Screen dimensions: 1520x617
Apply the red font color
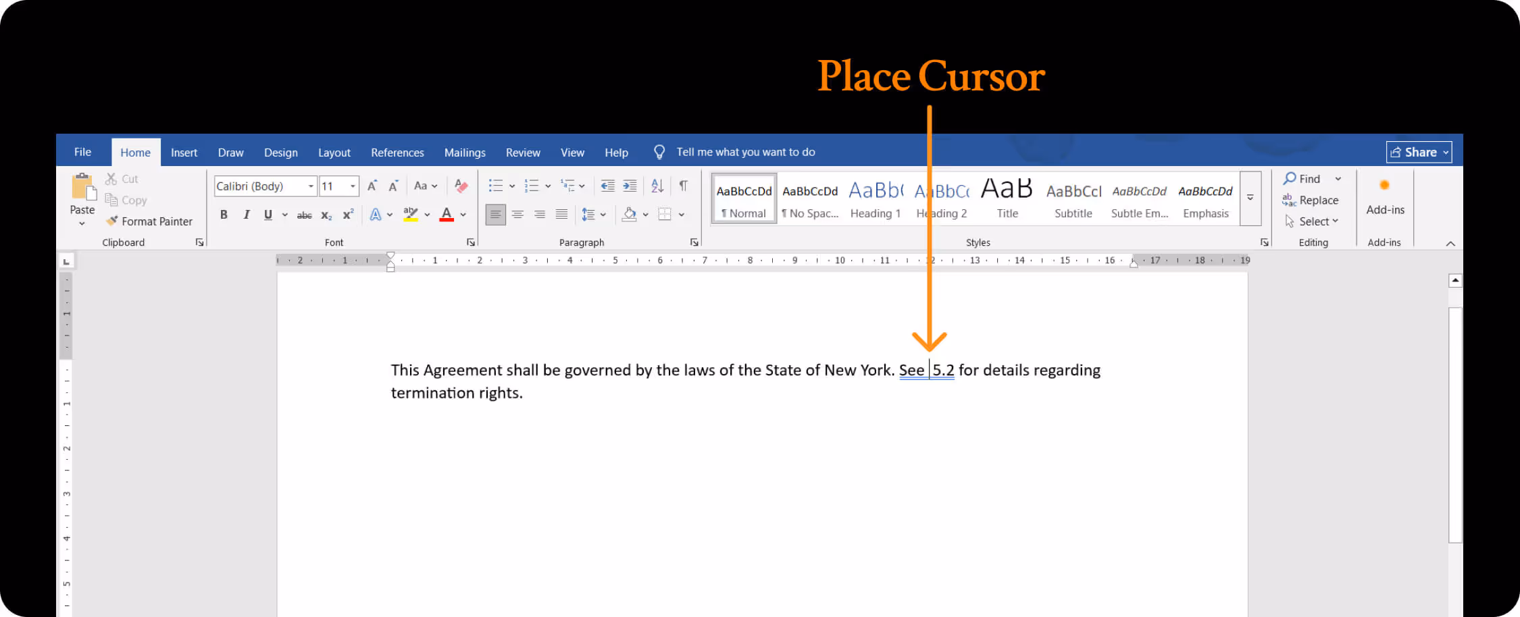[447, 215]
